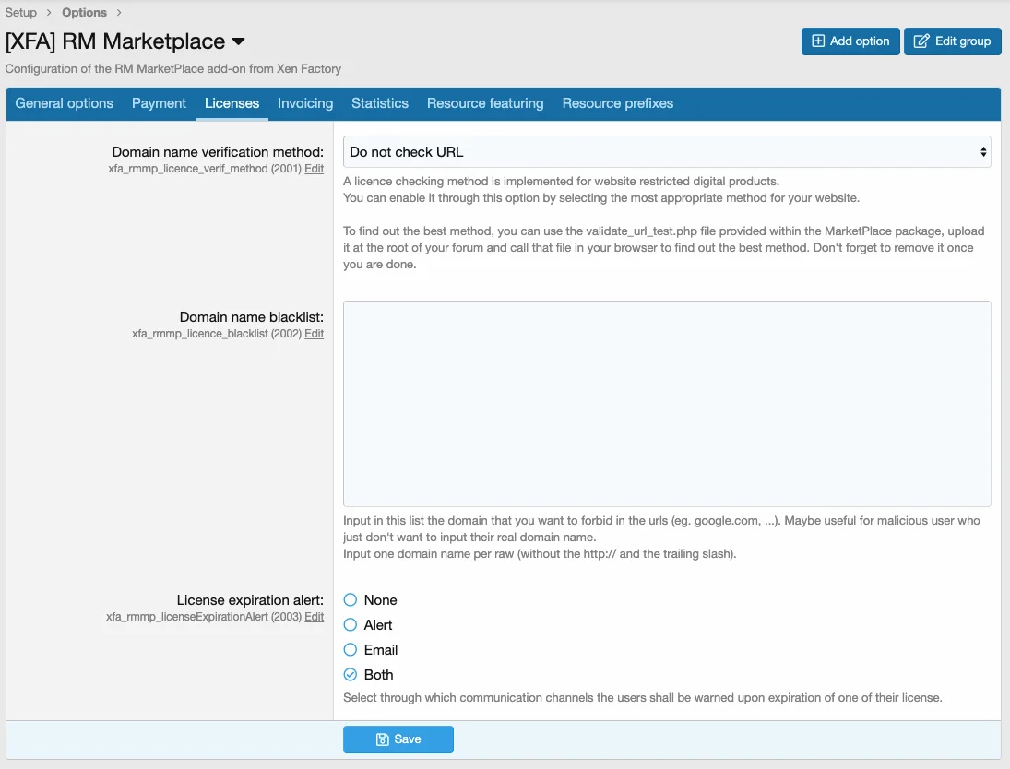Switch to General options tab
Image resolution: width=1010 pixels, height=769 pixels.
[x=65, y=103]
